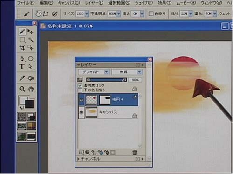233x174 pixels.
Task: Open the 選択範囲 menu
Action: [119, 3]
